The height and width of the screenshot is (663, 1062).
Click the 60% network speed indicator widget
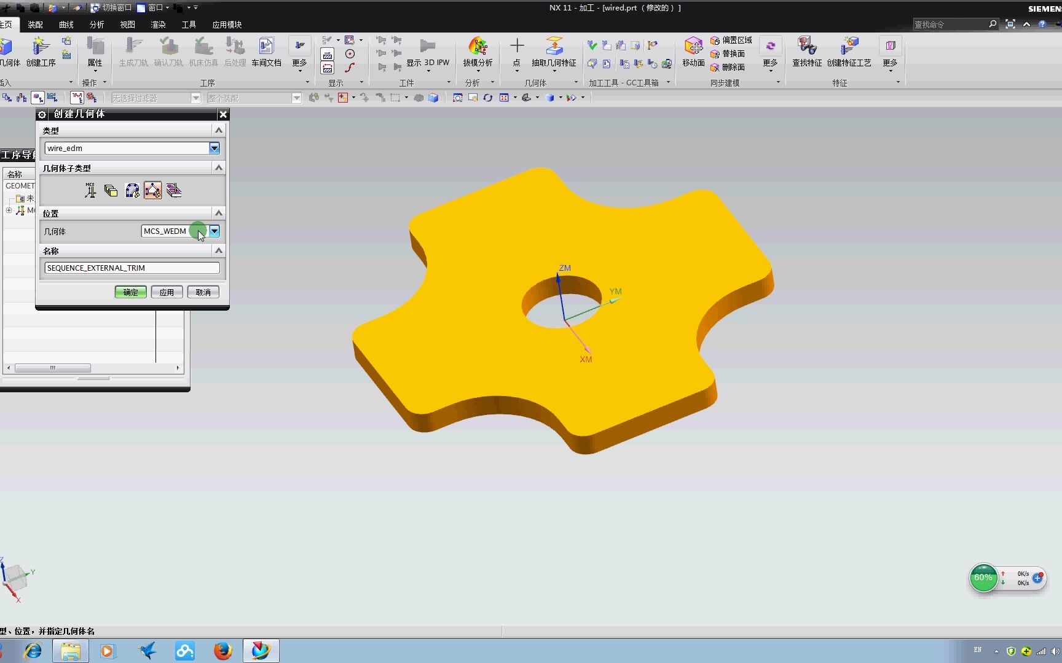pos(983,578)
